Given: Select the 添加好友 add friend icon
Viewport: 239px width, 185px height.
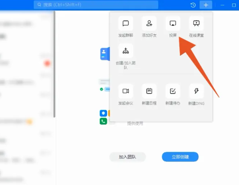Looking at the screenshot, I should tap(149, 24).
